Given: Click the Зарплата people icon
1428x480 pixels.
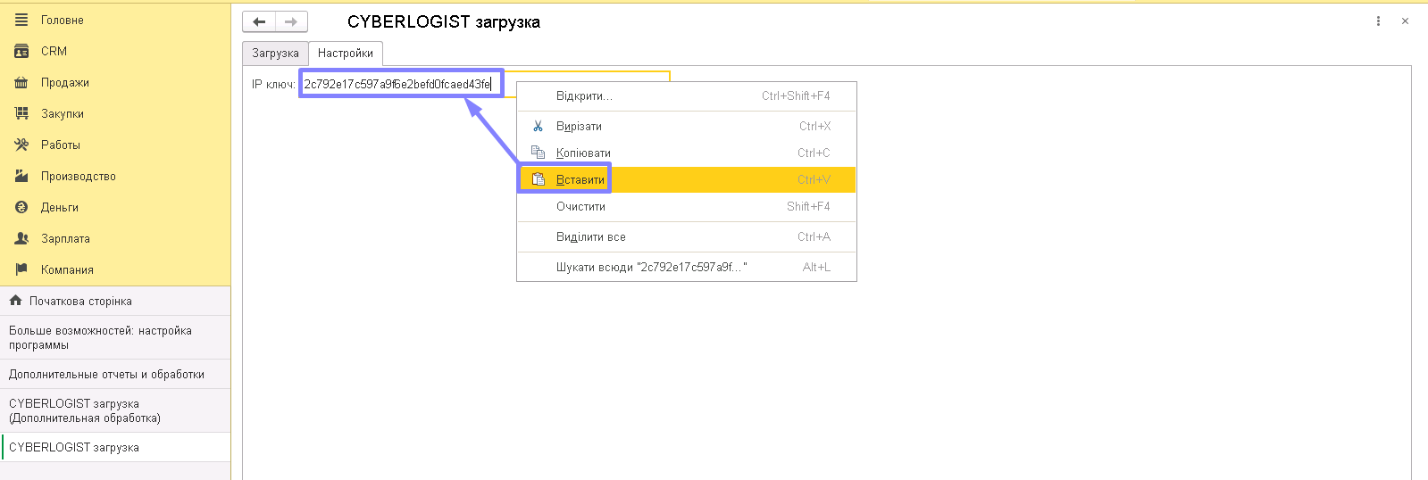Looking at the screenshot, I should [x=21, y=238].
